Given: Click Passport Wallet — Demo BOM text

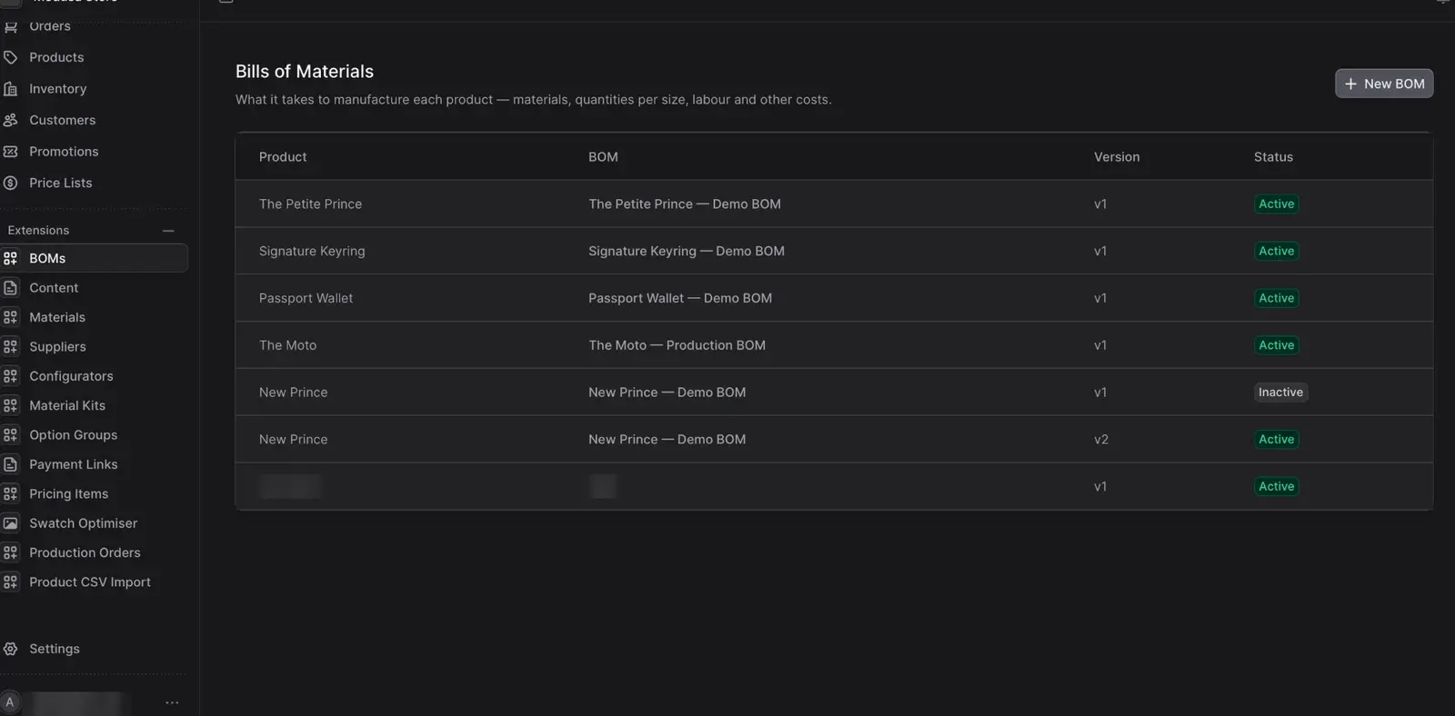Looking at the screenshot, I should point(680,298).
